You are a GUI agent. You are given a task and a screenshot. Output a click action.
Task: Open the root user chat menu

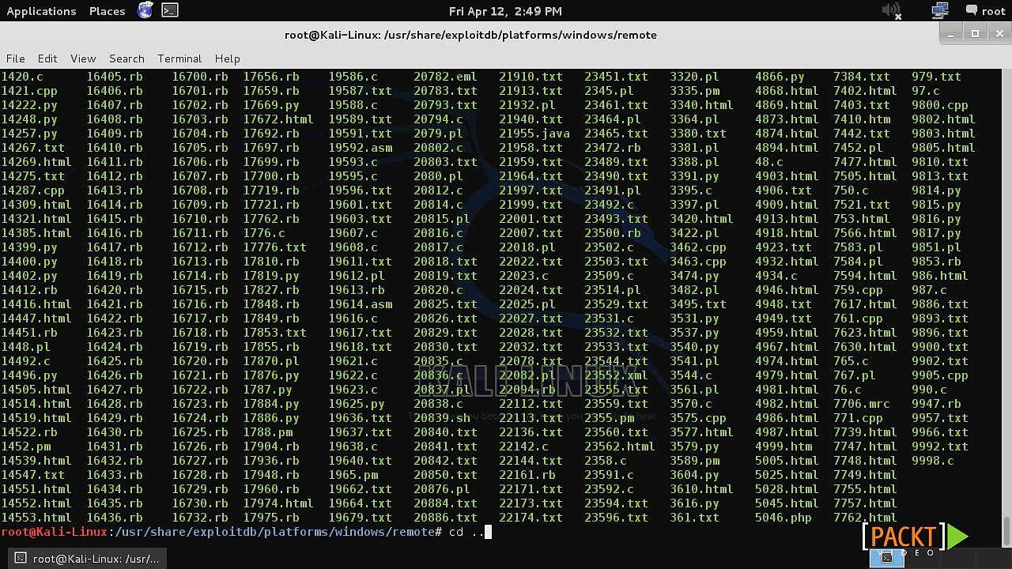[x=985, y=11]
